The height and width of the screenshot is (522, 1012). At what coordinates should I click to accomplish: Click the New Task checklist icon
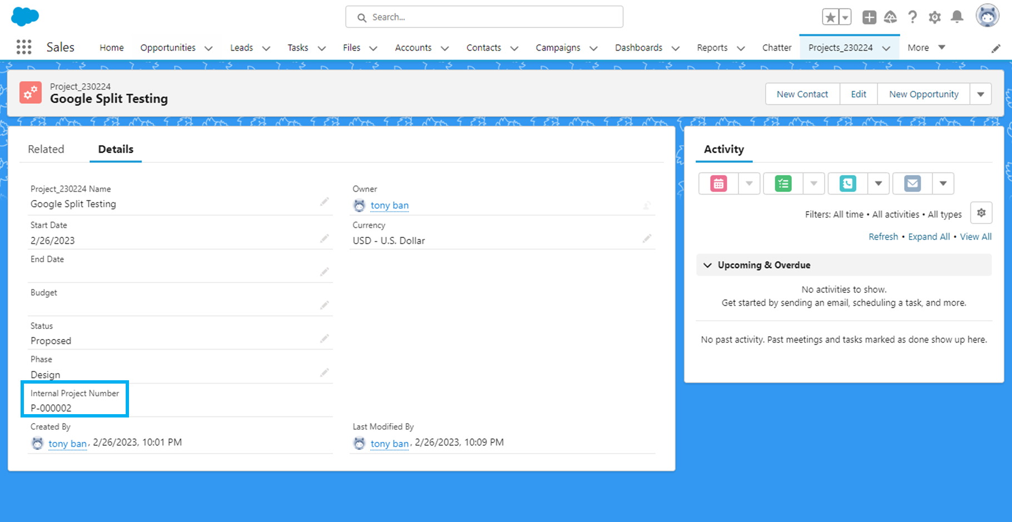click(783, 183)
